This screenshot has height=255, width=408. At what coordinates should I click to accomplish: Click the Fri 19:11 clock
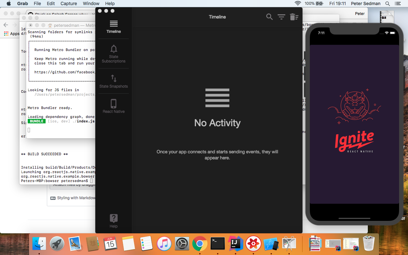338,4
